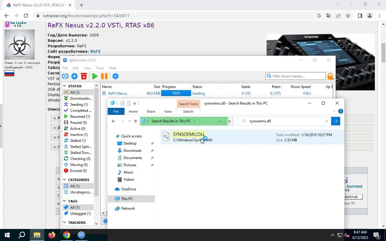Open the qBittorrent Edit menu
The width and height of the screenshot is (386, 241).
pyautogui.click(x=76, y=68)
